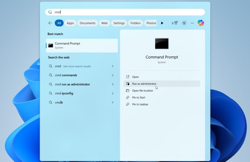Click the magnifier beside 'cmd - See more search results'
This screenshot has height=162, width=250.
(x=51, y=66)
